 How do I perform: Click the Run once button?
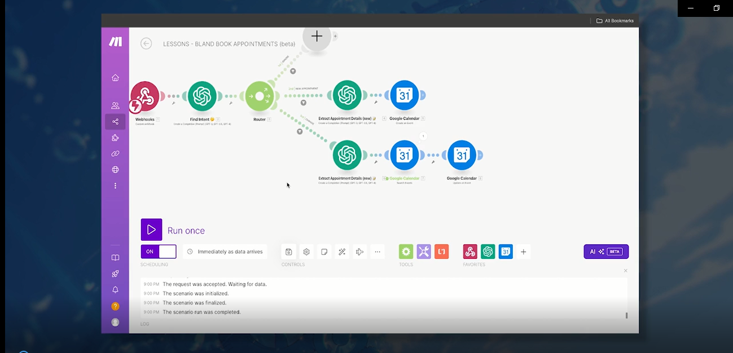[151, 230]
